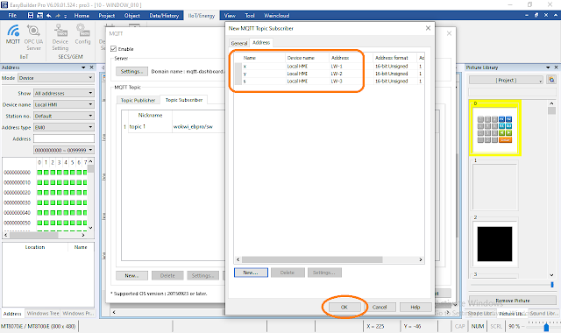Open the Show dropdown with All addresses
Image resolution: width=561 pixels, height=333 pixels.
(64, 93)
